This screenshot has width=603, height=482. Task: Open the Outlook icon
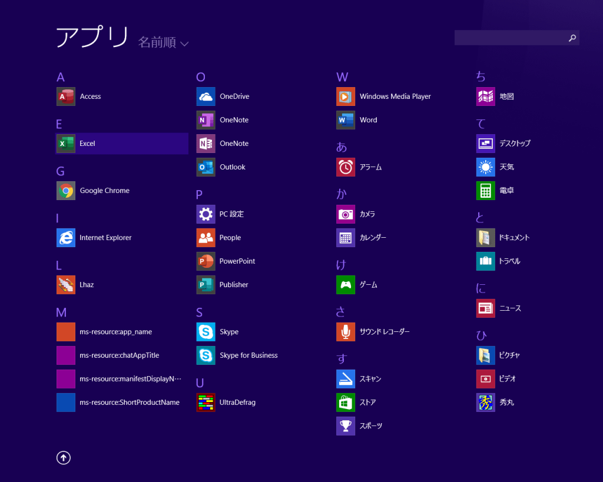click(206, 167)
